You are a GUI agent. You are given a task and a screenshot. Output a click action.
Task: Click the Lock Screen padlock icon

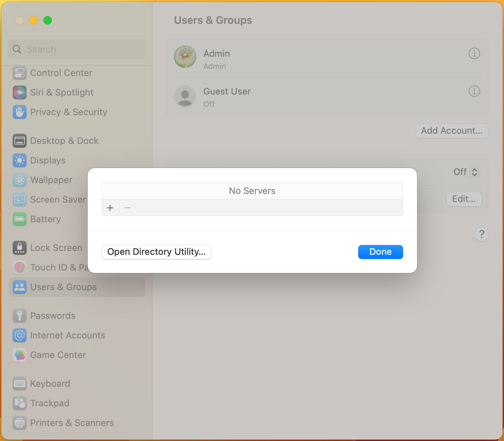pos(20,248)
